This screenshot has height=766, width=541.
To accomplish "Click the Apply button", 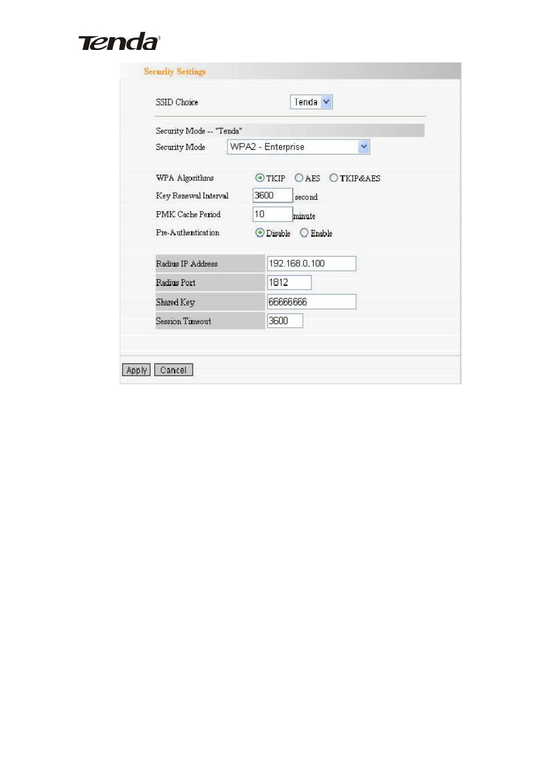I will point(136,370).
